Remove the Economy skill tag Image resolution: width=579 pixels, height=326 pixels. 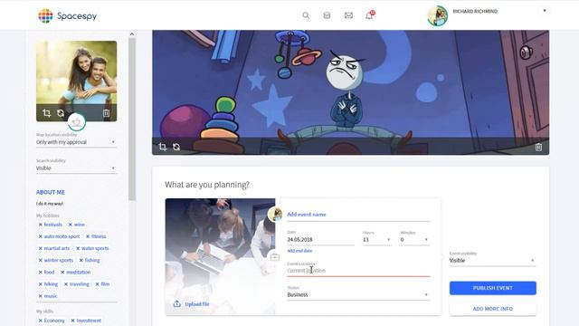[40, 321]
